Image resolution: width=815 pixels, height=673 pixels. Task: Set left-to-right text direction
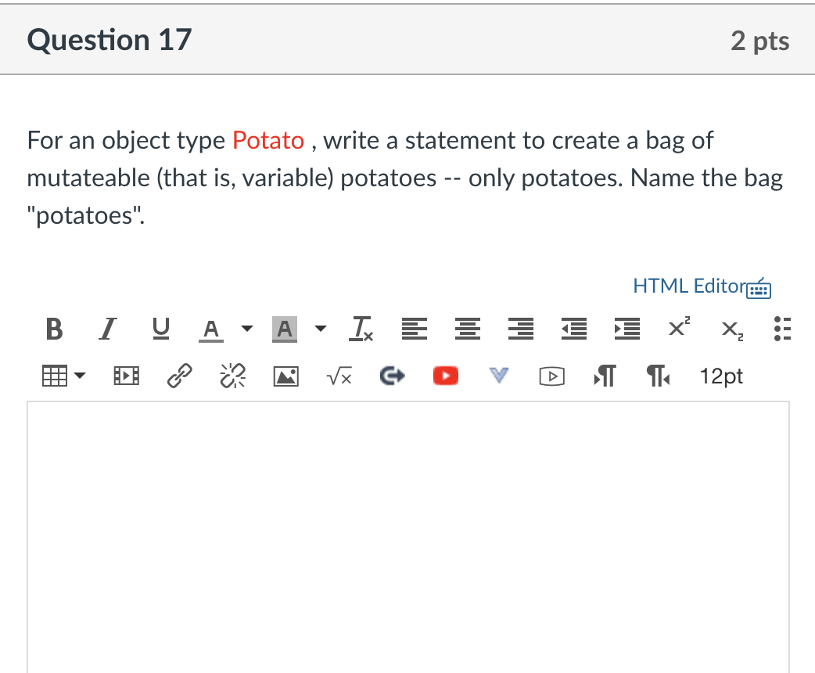pos(605,376)
